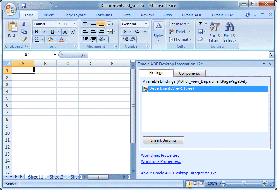Save the workbook from Quick Access toolbar
The width and height of the screenshot is (277, 190).
[23, 6]
